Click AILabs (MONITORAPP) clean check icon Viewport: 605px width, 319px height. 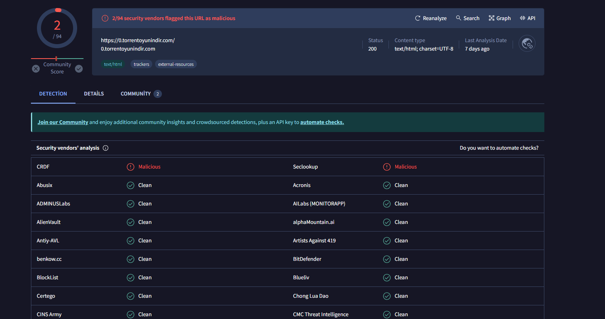(387, 204)
